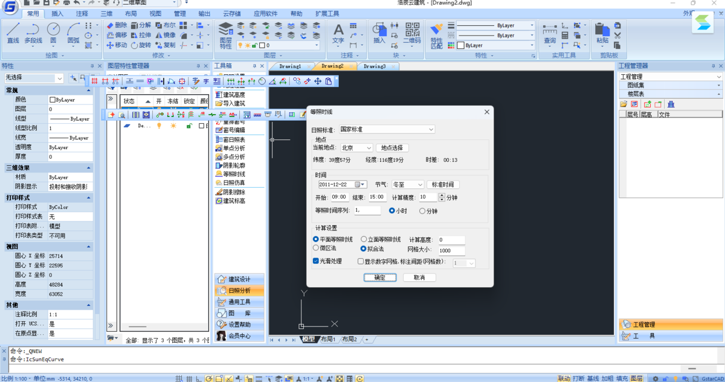The image size is (725, 382).
Task: Open 建筑标高 in the toolbox
Action: (230, 201)
